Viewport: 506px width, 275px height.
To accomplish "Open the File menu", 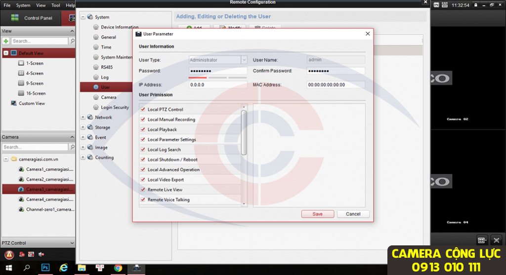I will tap(7, 5).
